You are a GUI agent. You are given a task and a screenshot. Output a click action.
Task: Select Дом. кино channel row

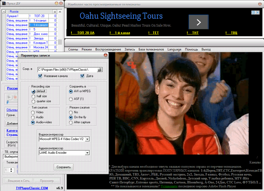tap(31, 34)
